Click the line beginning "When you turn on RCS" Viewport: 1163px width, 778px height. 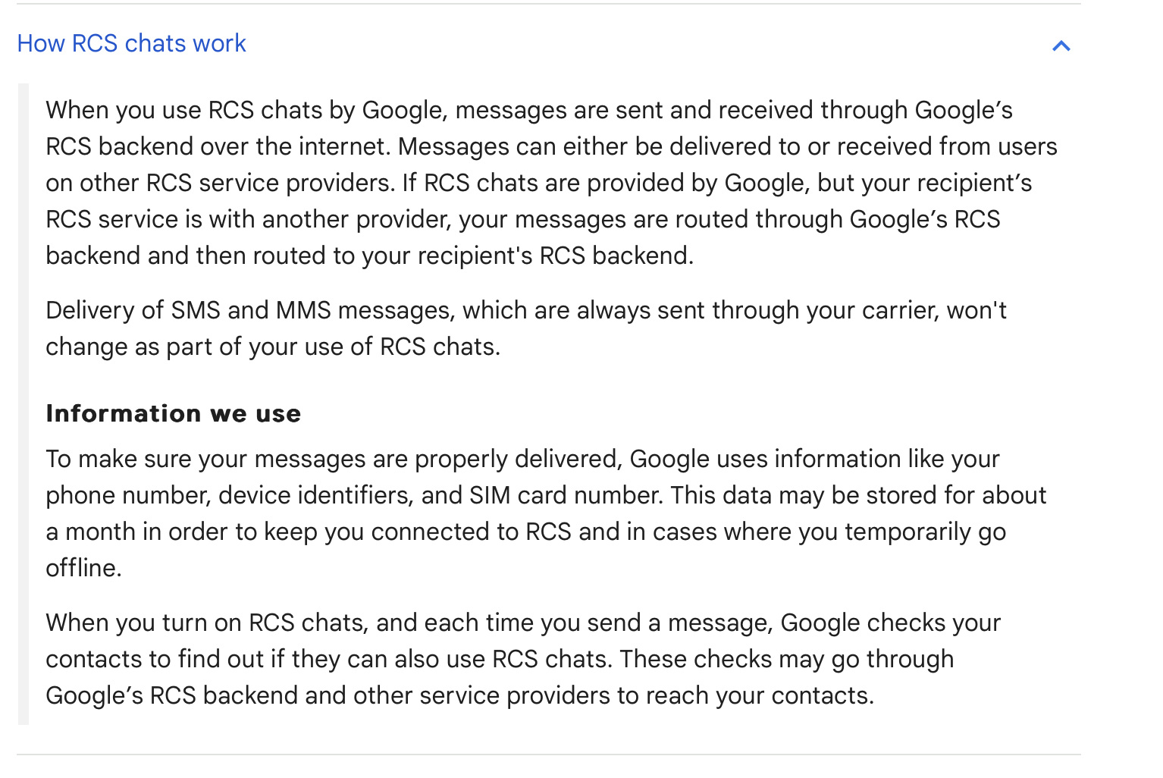523,623
